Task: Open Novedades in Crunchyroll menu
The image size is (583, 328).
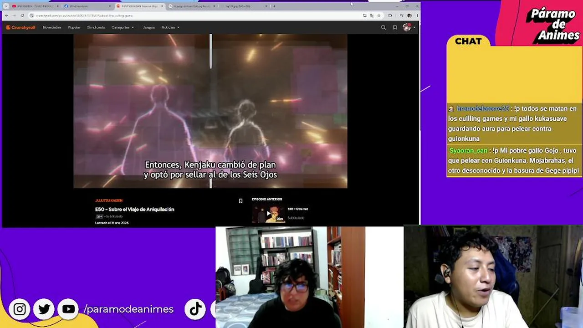Action: (52, 27)
